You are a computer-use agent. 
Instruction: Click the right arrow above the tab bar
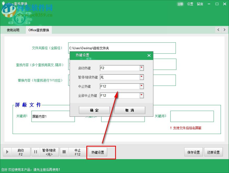tap(225, 30)
